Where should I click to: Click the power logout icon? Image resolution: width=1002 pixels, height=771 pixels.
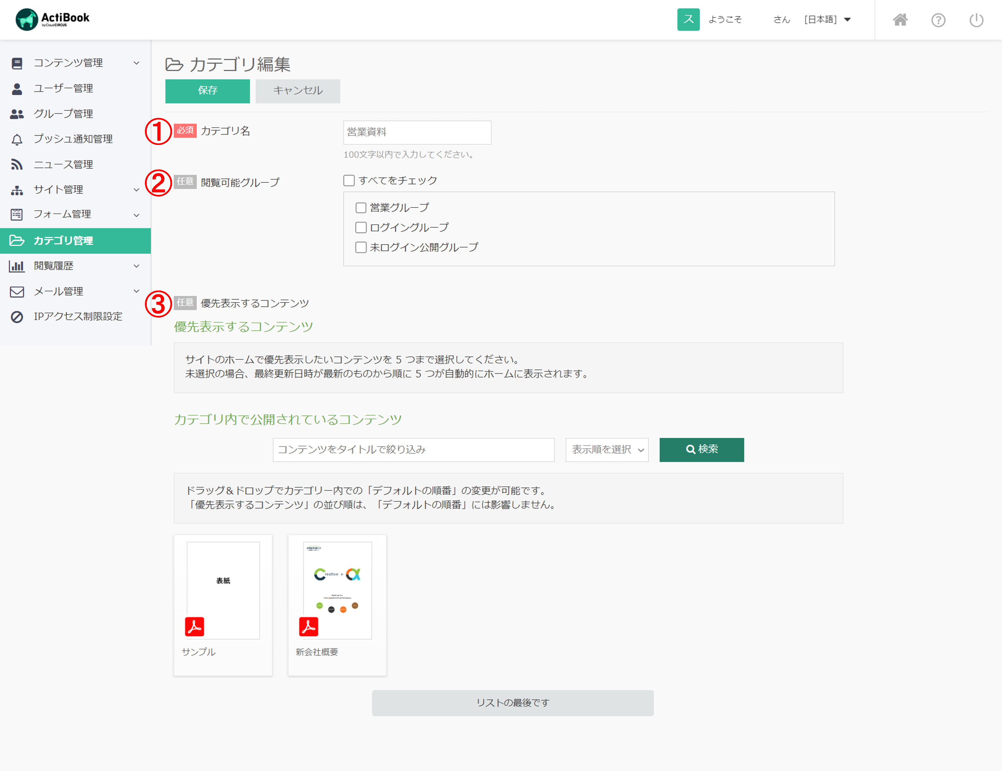(x=976, y=20)
